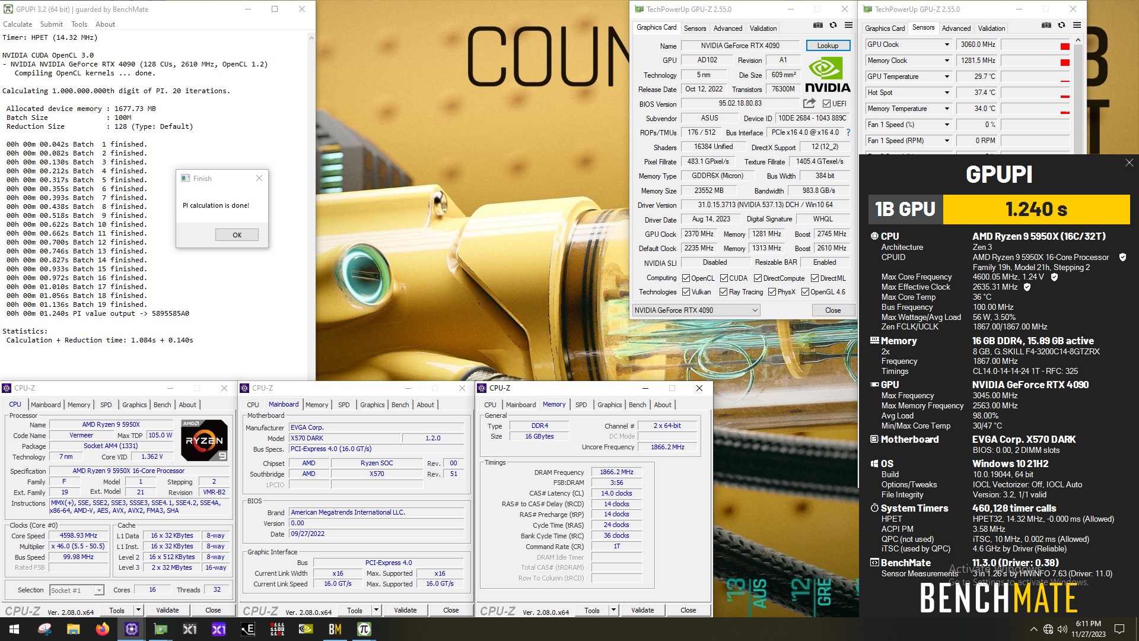The height and width of the screenshot is (641, 1139).
Task: Toggle the DirectCompute checkbox
Action: point(758,278)
